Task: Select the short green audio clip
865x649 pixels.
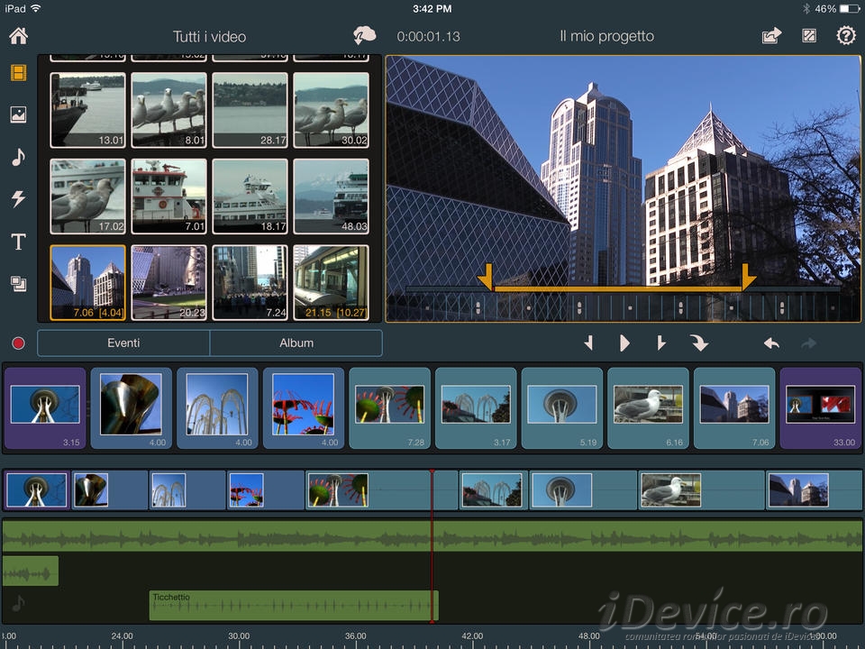Action: (31, 571)
